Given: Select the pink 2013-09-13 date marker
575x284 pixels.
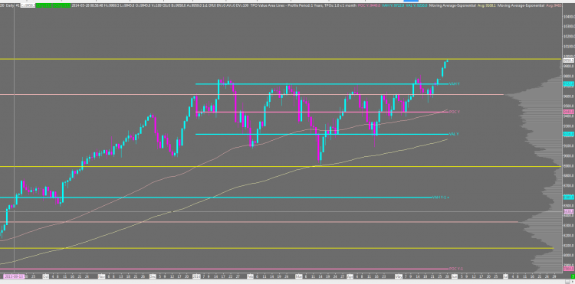Looking at the screenshot, I should click(15, 276).
